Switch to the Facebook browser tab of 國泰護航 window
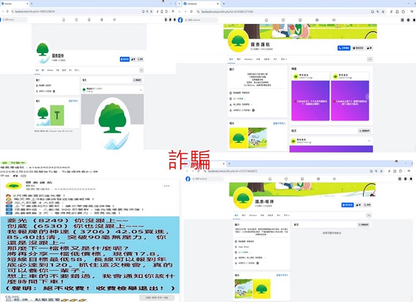This screenshot has width=416, height=302. (201, 4)
